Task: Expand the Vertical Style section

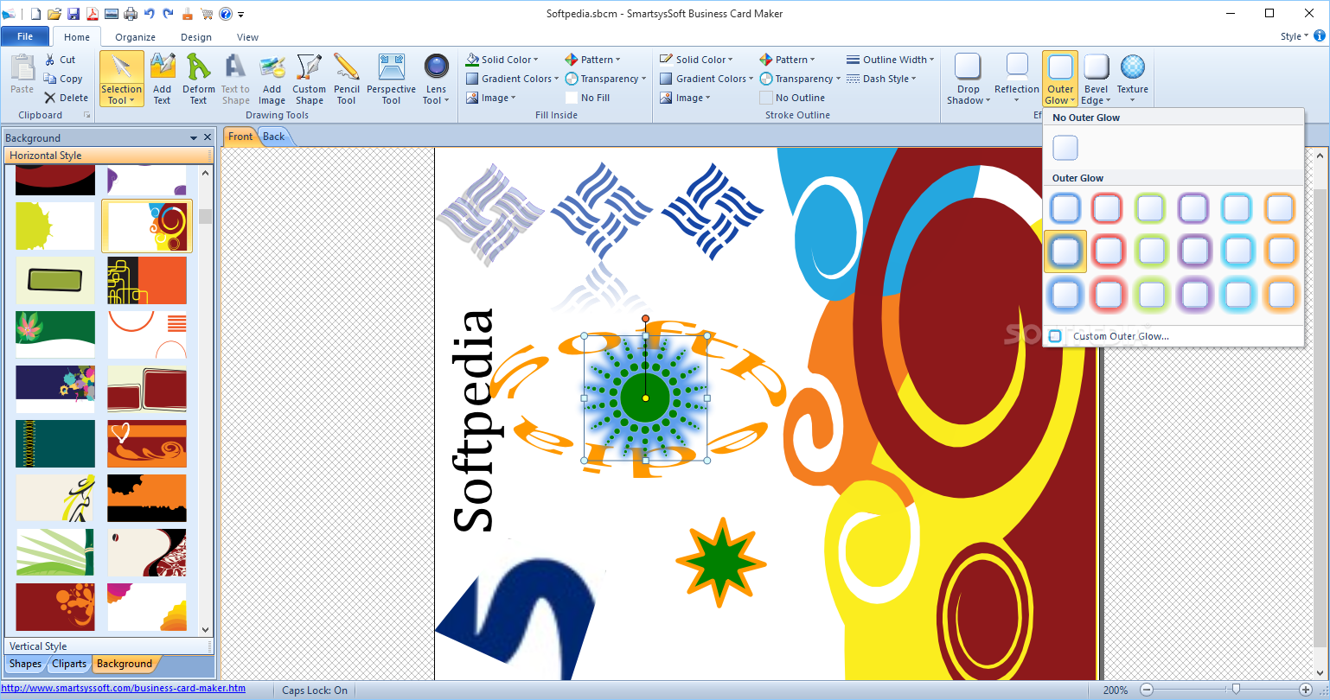Action: (x=108, y=646)
